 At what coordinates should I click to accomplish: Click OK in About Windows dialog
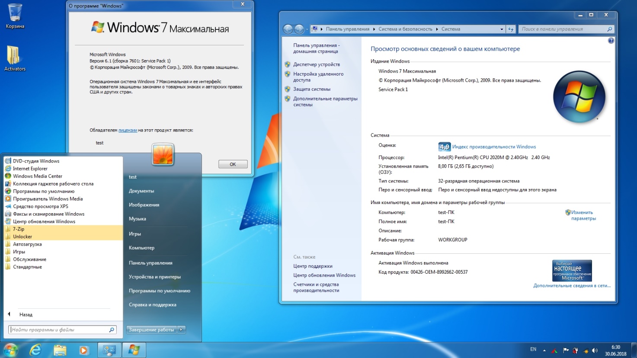(233, 164)
